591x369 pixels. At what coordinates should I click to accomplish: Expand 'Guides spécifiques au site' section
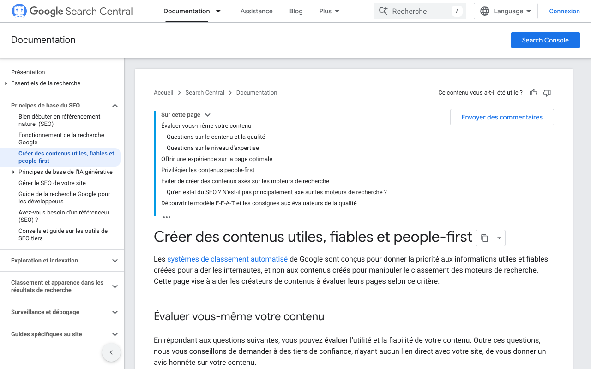pyautogui.click(x=115, y=334)
